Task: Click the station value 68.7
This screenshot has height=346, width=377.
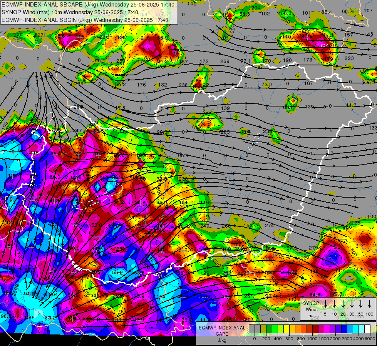Action: (347, 11)
